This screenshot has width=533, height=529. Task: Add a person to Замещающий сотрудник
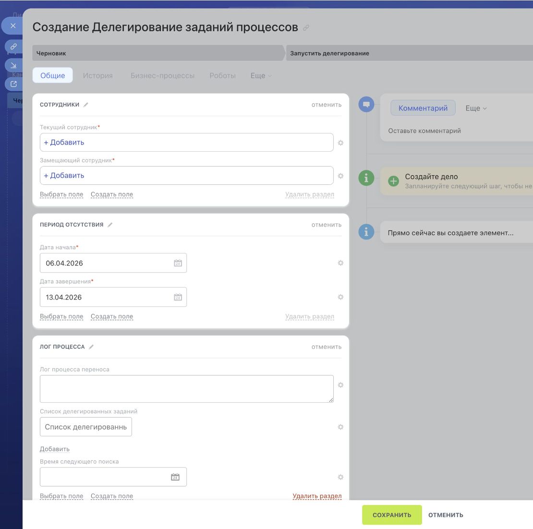click(64, 176)
